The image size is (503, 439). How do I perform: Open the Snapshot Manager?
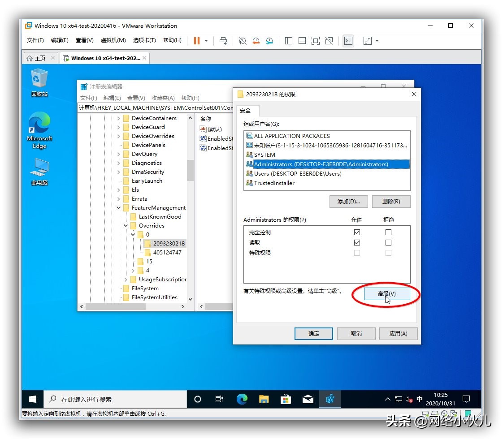[x=269, y=41]
